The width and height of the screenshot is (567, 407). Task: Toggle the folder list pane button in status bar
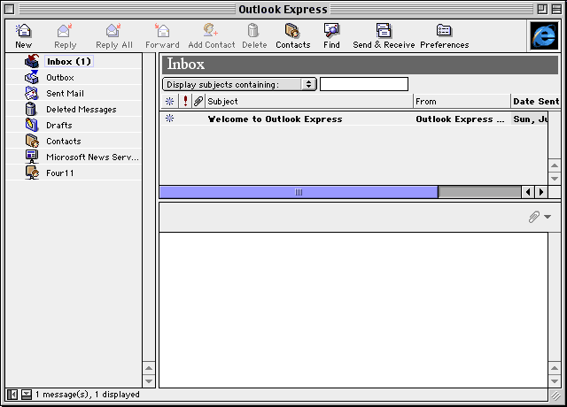click(x=12, y=395)
